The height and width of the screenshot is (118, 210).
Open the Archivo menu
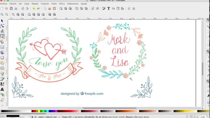tap(4, 4)
